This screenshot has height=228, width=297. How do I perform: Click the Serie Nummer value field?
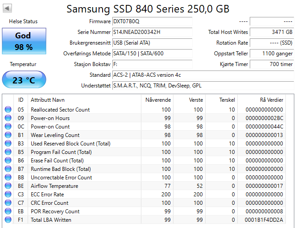(152, 32)
